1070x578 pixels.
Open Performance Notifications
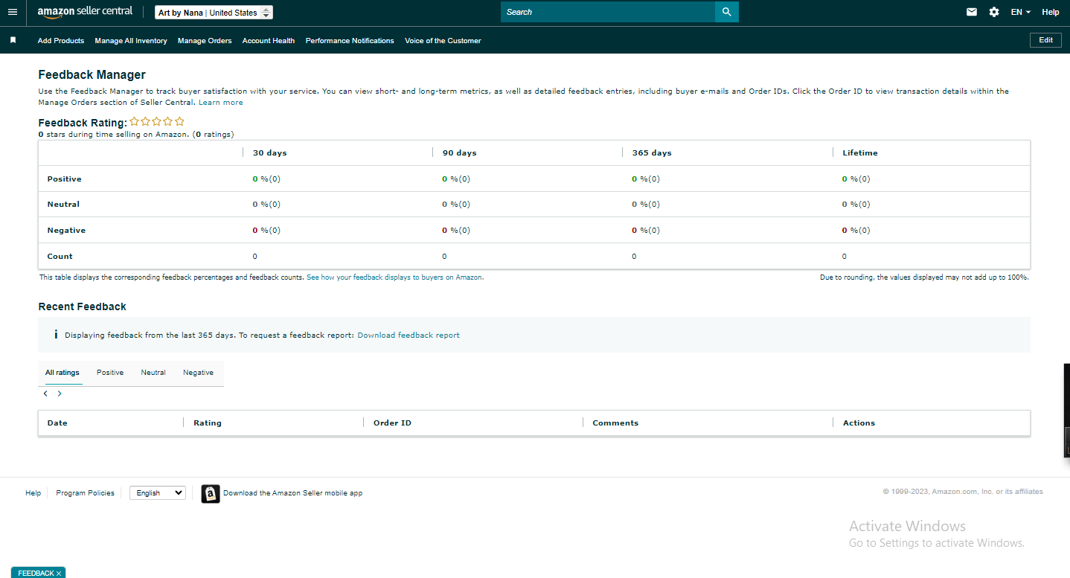[x=350, y=41]
